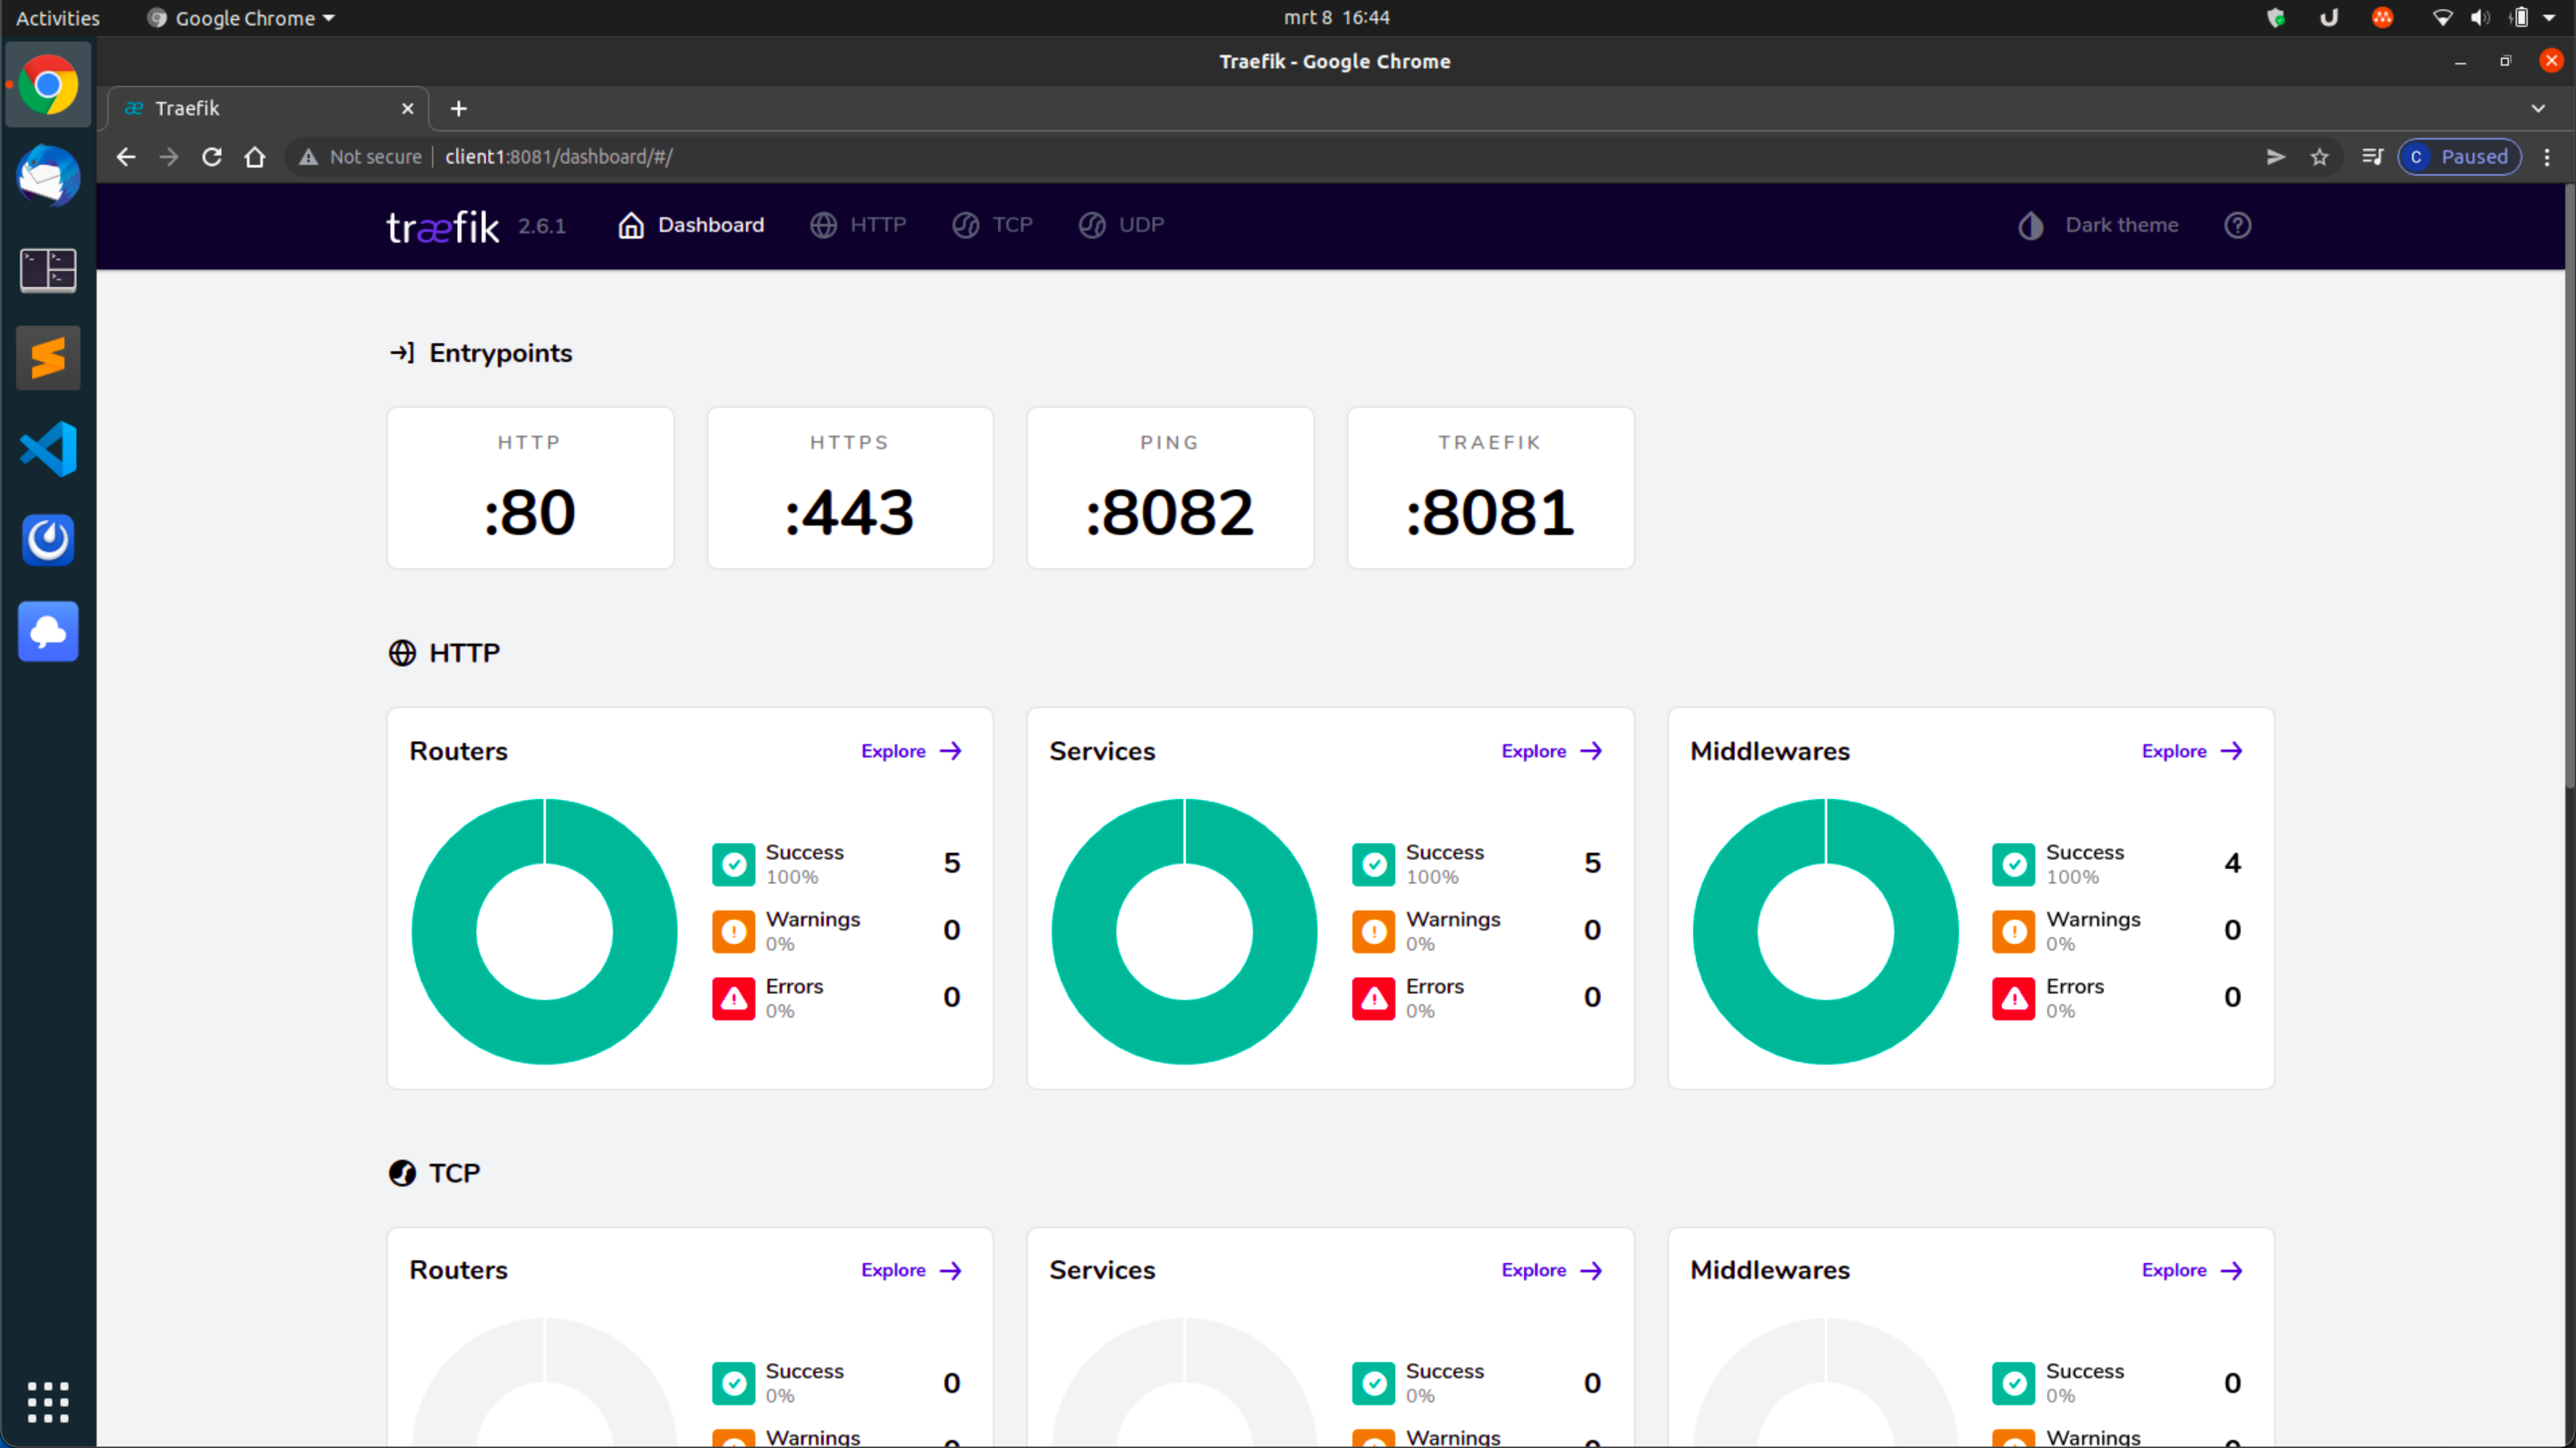Open Thunderbird mail from dock
This screenshot has height=1448, width=2576.
pyautogui.click(x=48, y=177)
